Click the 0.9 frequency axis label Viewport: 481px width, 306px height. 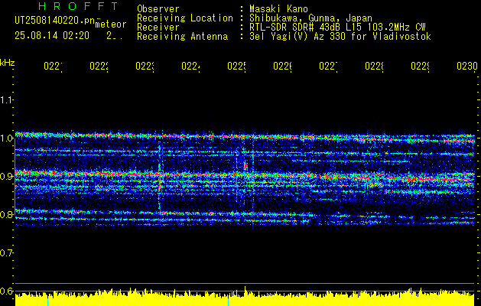7,176
